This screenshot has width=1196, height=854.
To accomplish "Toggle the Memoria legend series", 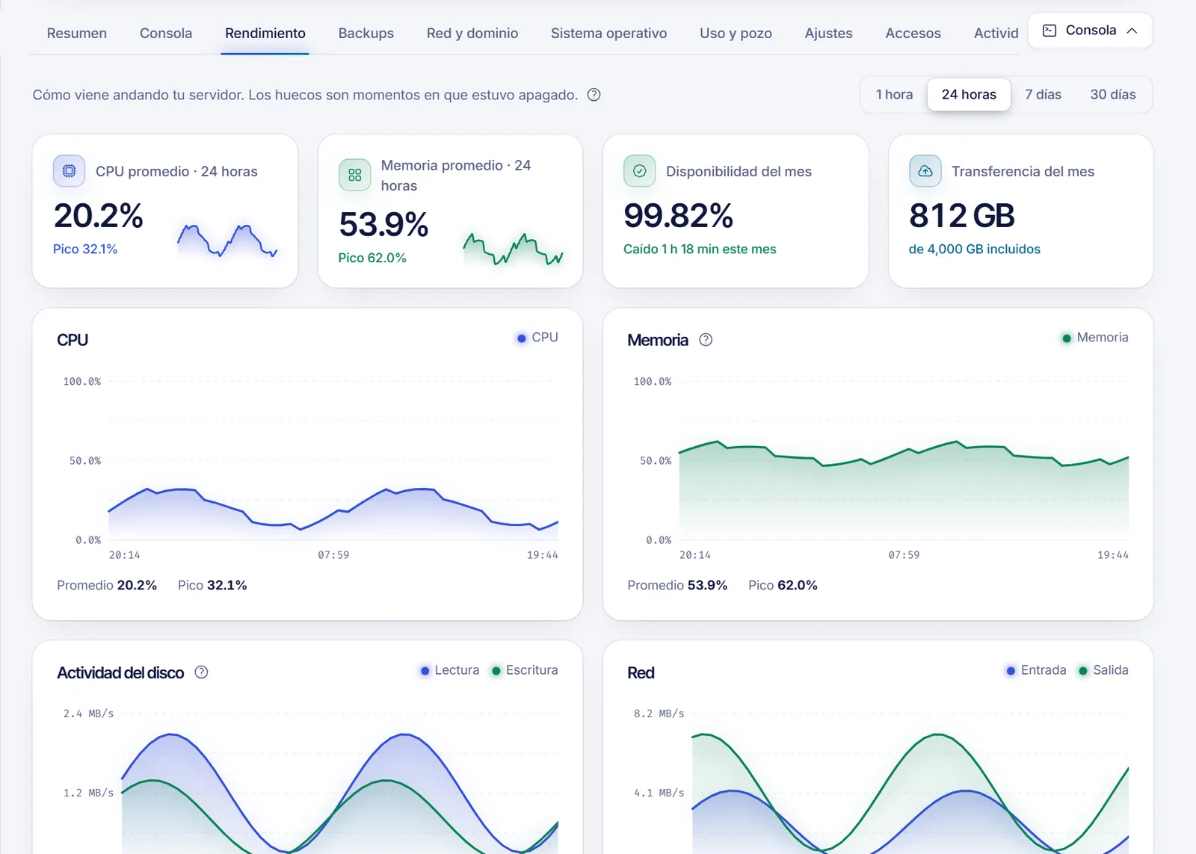I will pyautogui.click(x=1095, y=338).
